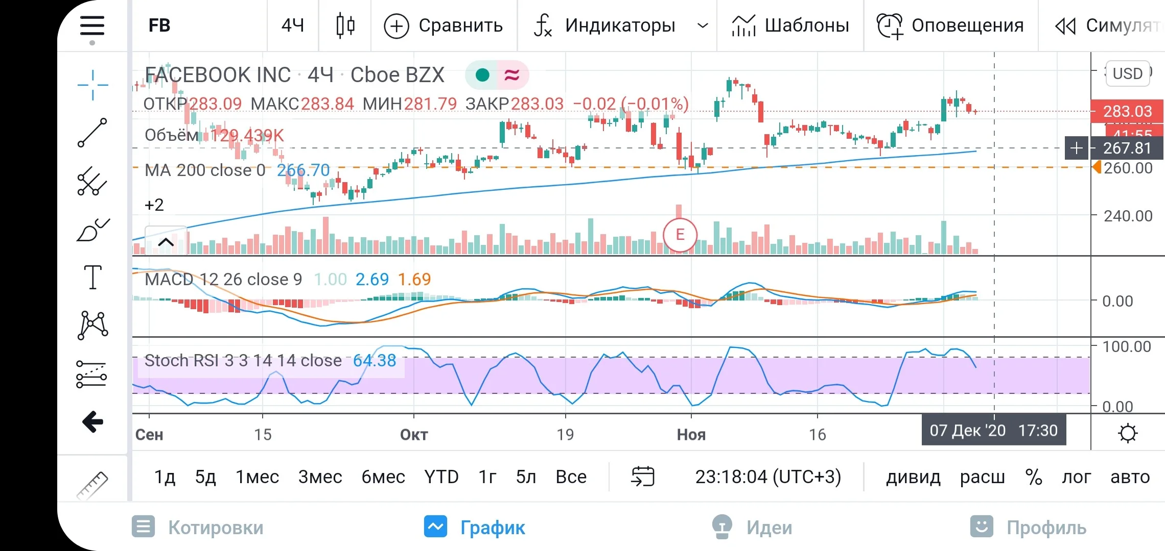
Task: Open the chart settings gear icon
Action: tap(1128, 433)
